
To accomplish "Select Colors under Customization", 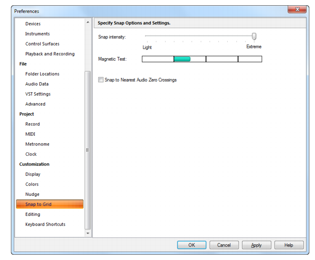I will [32, 184].
